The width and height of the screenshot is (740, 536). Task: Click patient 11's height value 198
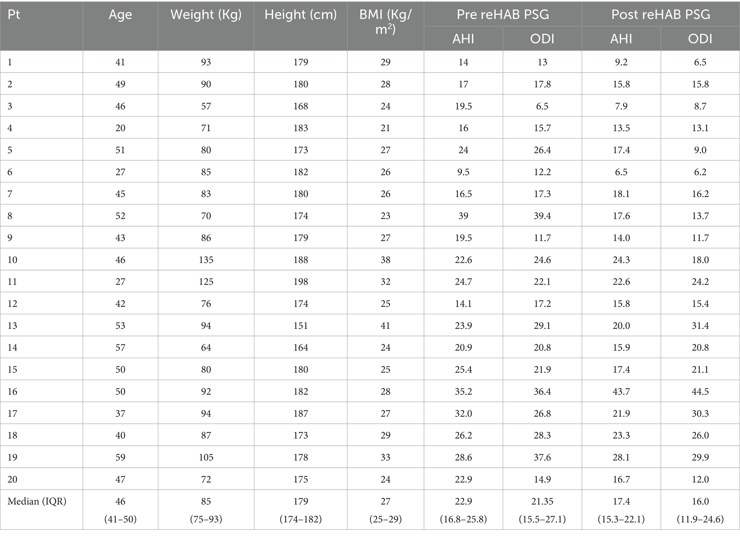click(301, 282)
